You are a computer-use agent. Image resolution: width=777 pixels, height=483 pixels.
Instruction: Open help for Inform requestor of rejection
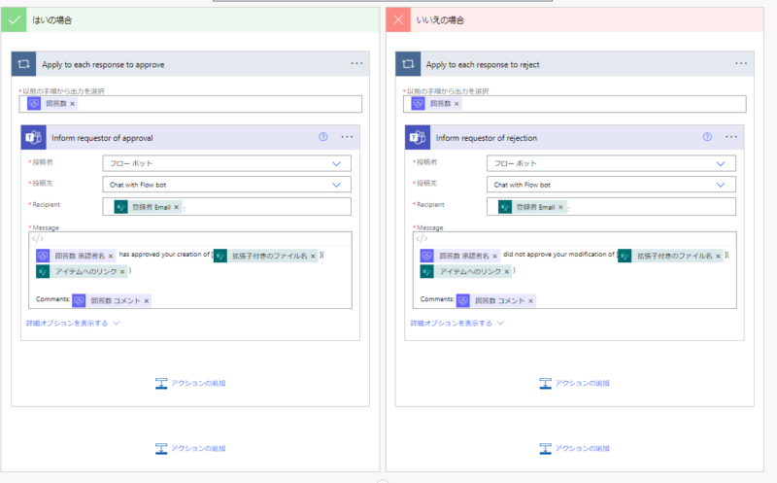[x=708, y=137]
